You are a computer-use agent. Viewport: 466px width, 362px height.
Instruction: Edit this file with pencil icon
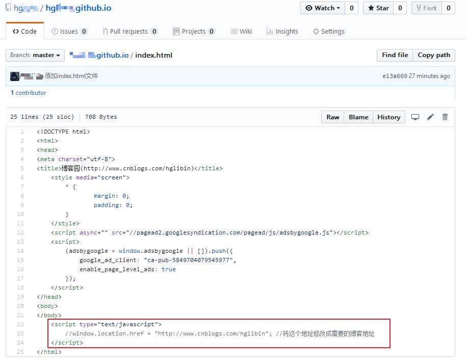click(x=430, y=117)
